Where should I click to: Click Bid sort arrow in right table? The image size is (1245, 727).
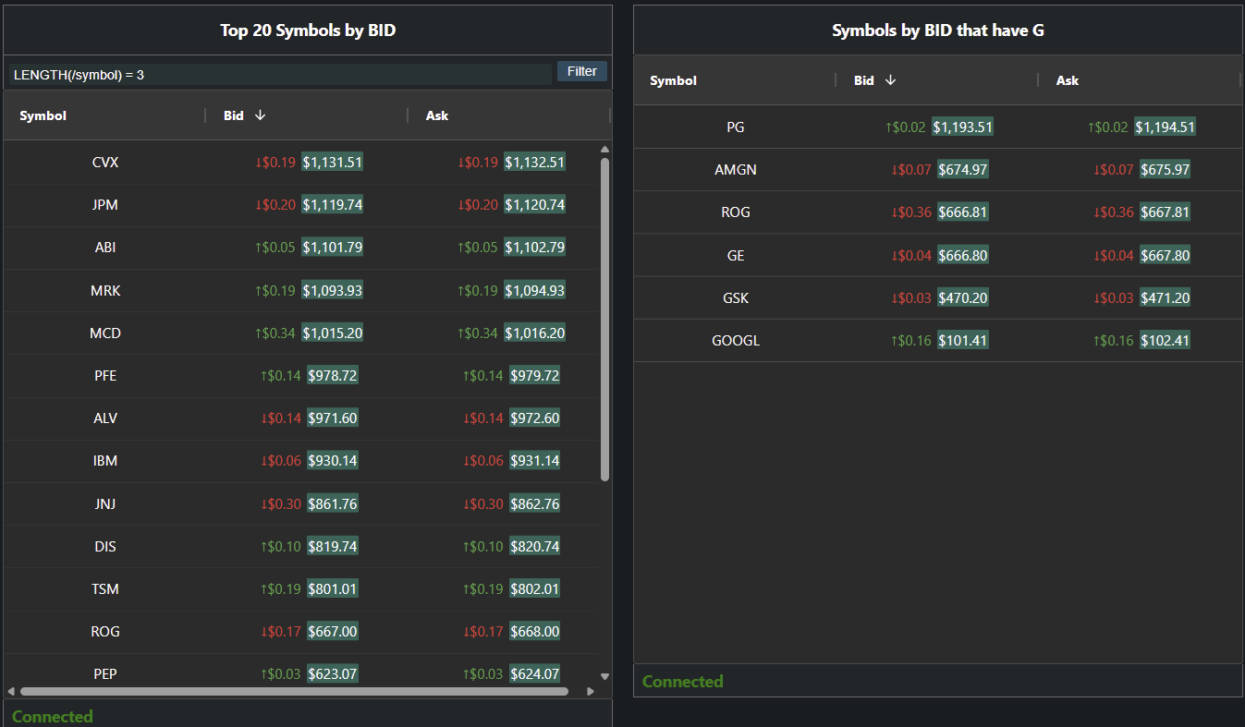890,80
